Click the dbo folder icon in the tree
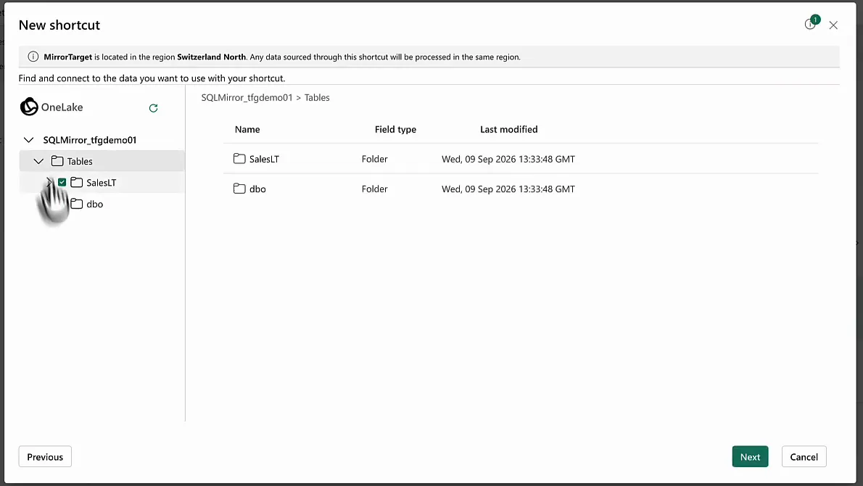The image size is (863, 486). tap(76, 204)
